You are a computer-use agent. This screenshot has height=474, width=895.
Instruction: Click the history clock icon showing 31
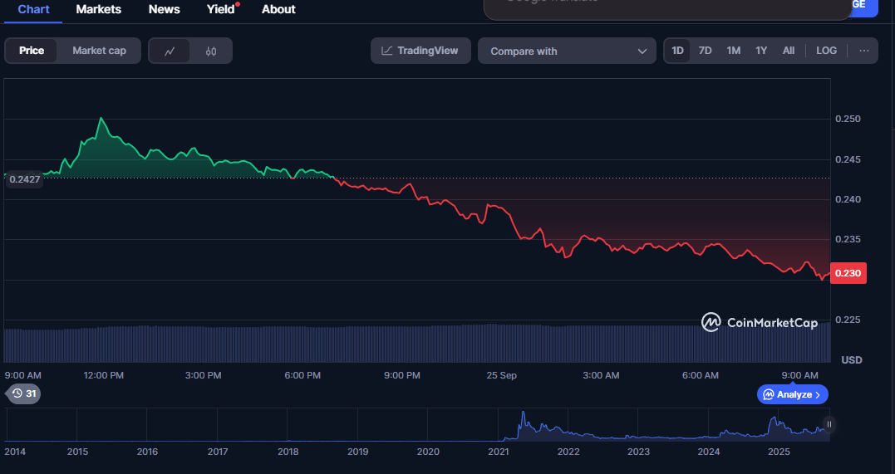coord(23,393)
